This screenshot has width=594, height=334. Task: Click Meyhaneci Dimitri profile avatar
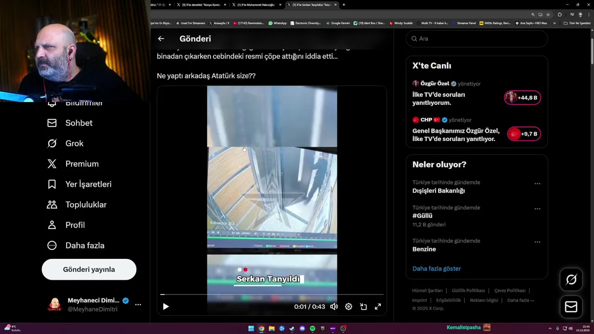click(54, 305)
